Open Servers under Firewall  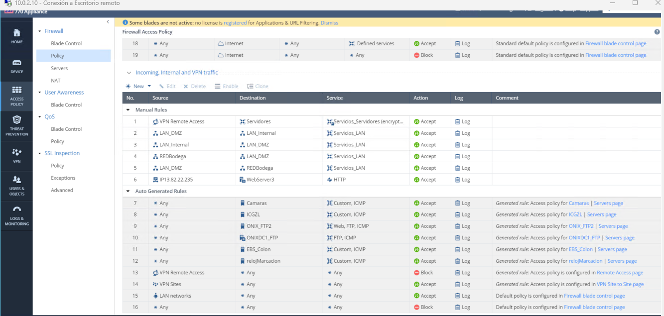[59, 68]
